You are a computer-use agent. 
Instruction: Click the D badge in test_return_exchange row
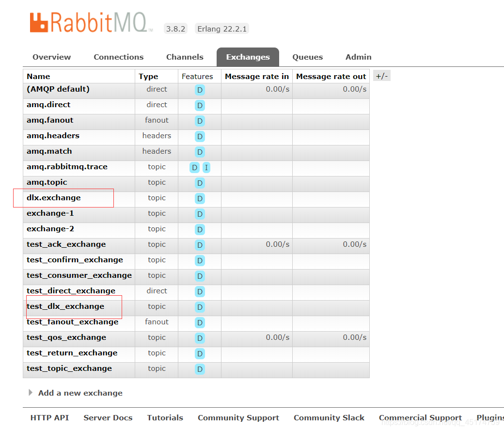coord(200,354)
